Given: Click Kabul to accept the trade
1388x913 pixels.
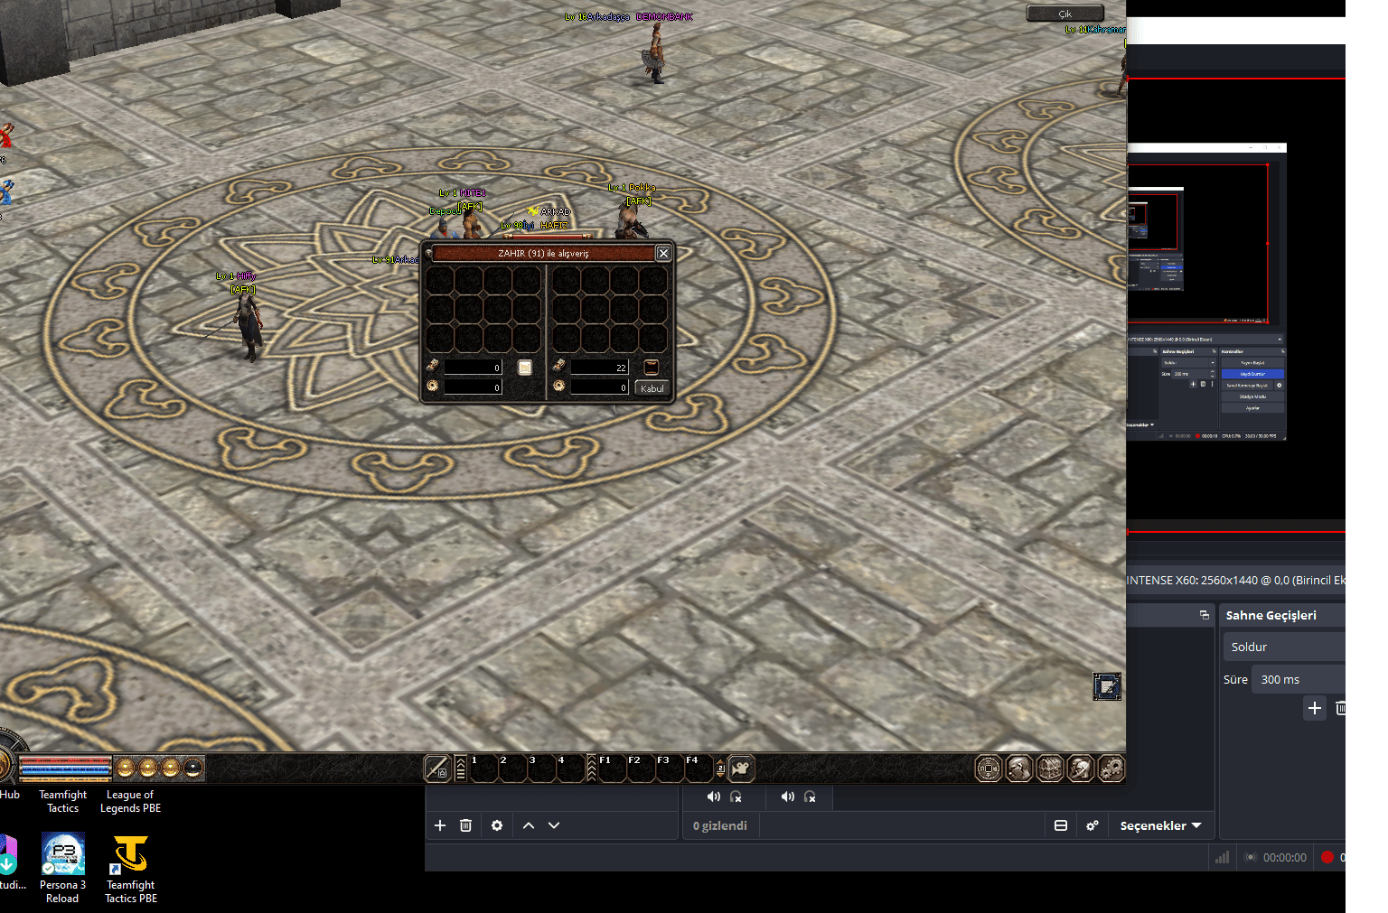Looking at the screenshot, I should tap(652, 388).
